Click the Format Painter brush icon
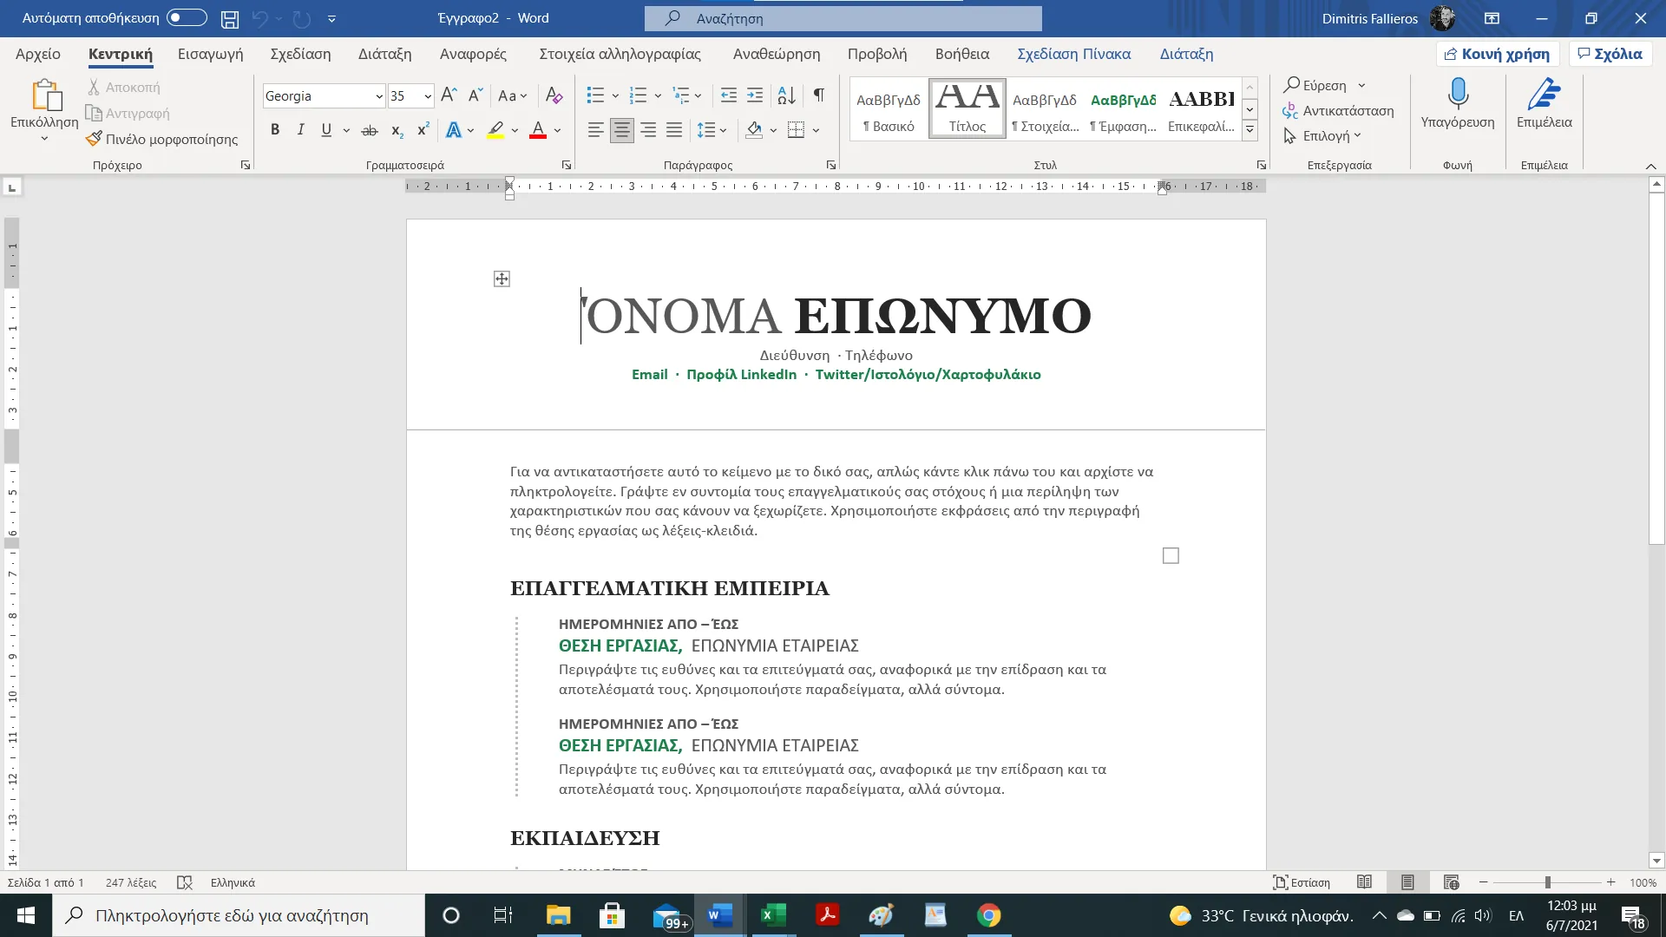Image resolution: width=1666 pixels, height=937 pixels. pyautogui.click(x=95, y=139)
